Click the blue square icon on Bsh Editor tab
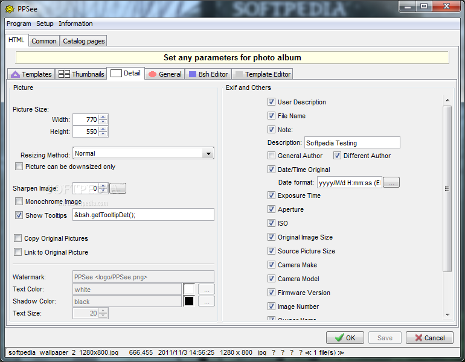Viewport: 465px width, 362px height. [193, 74]
